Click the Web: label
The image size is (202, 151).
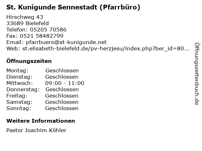point(13,48)
